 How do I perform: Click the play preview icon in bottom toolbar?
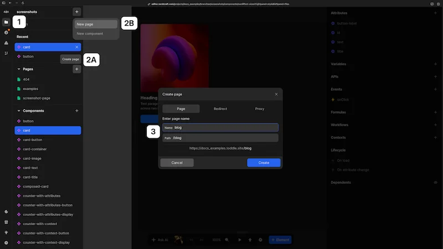240,240
